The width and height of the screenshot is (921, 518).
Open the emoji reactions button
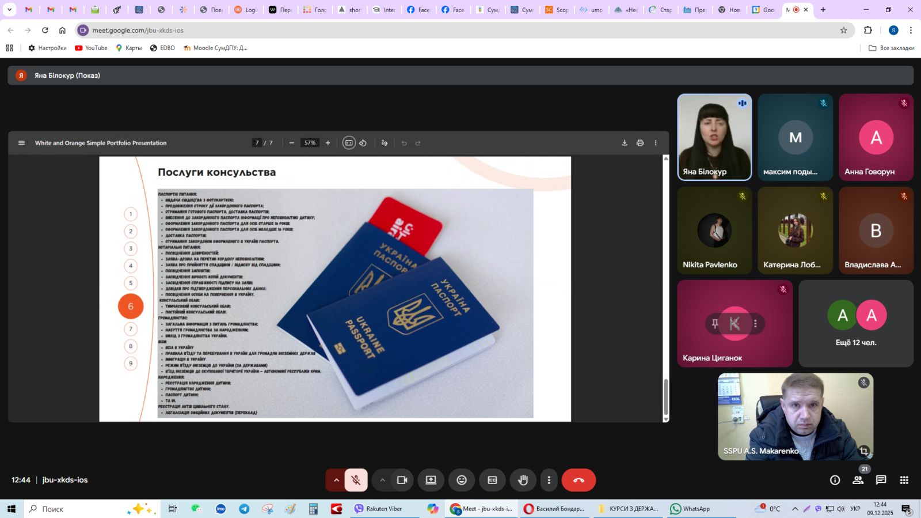462,480
